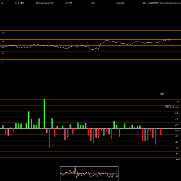Open the mini overview chart thumbnail
Screen dimensions: 181x181
[x=89, y=173]
